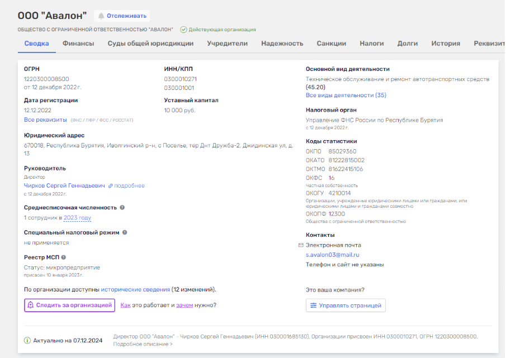Open the Налоги tab
The width and height of the screenshot is (506, 358).
pyautogui.click(x=371, y=44)
